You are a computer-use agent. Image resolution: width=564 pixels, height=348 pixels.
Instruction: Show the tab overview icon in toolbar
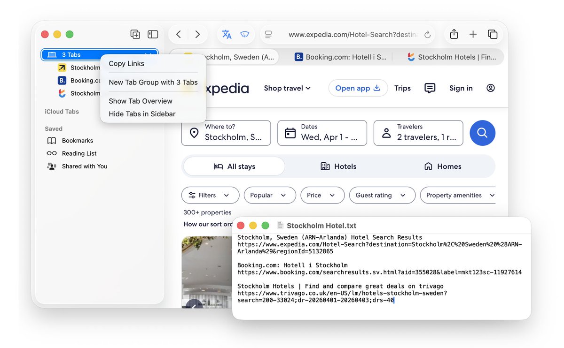pyautogui.click(x=493, y=34)
